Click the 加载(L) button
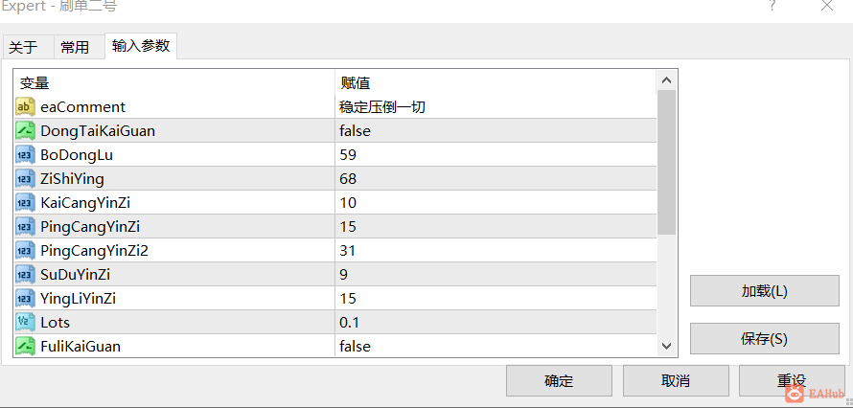This screenshot has width=853, height=408. [764, 291]
